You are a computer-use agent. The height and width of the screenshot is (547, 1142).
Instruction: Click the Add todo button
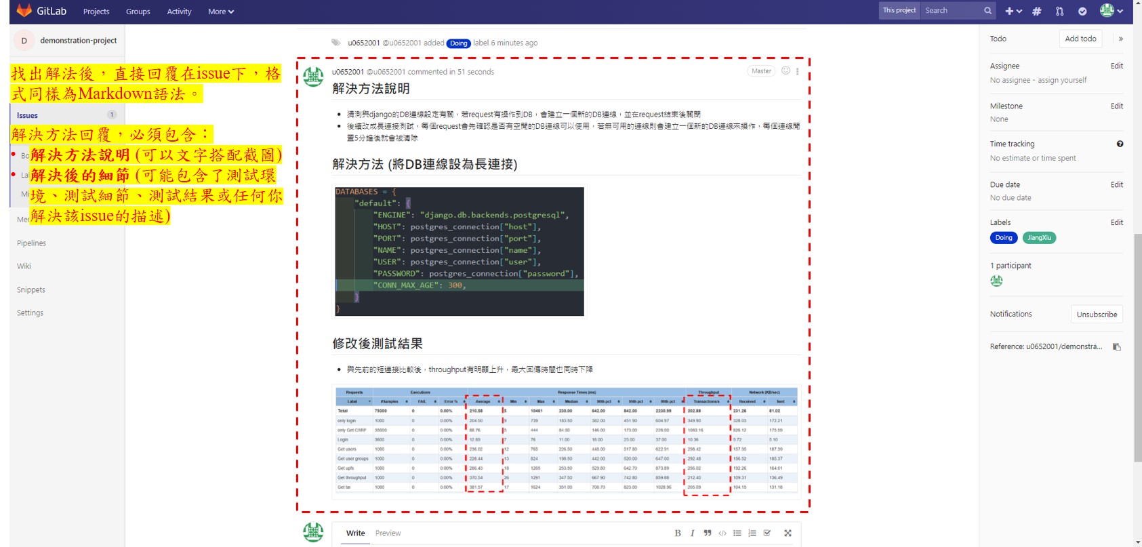(x=1080, y=39)
